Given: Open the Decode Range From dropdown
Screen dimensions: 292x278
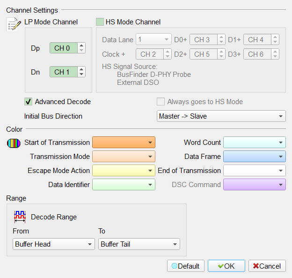Looking at the screenshot, I should (x=54, y=244).
